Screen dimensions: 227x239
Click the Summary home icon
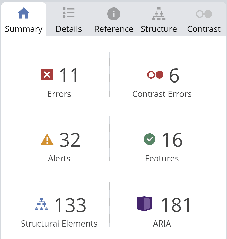[24, 13]
